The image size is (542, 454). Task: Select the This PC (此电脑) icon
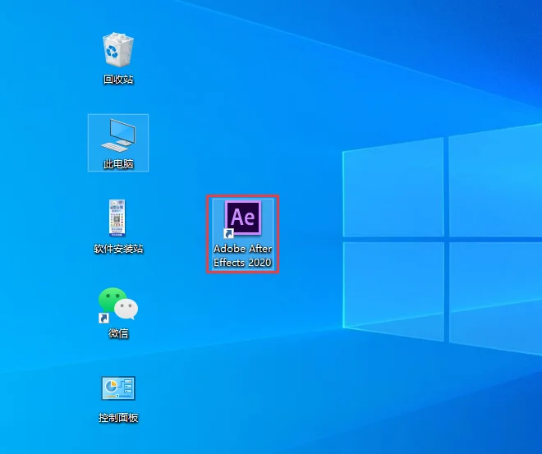click(118, 135)
